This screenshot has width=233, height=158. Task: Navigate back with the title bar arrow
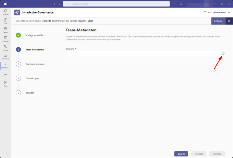tap(54, 4)
